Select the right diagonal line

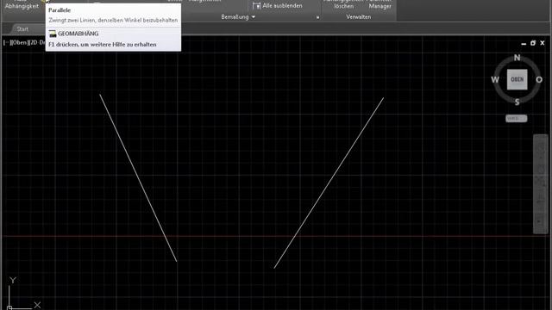(329, 183)
